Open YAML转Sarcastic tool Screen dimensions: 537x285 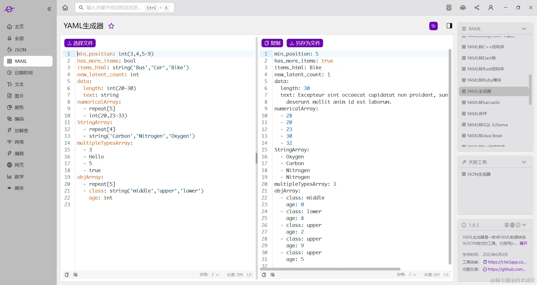click(494, 103)
